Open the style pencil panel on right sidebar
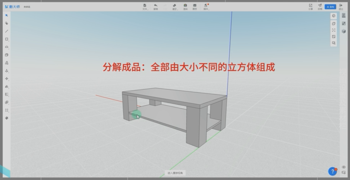The width and height of the screenshot is (350, 180). point(344,16)
